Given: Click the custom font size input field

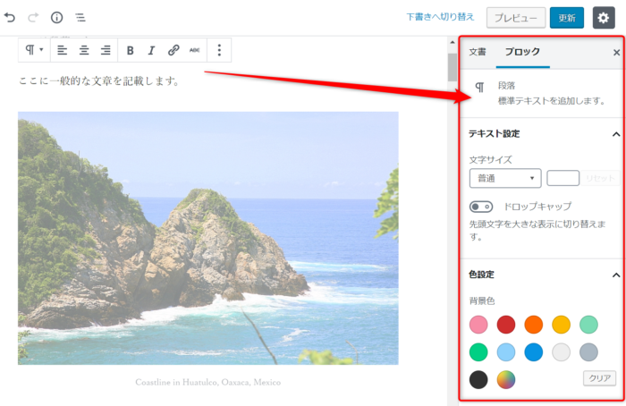Looking at the screenshot, I should click(563, 178).
